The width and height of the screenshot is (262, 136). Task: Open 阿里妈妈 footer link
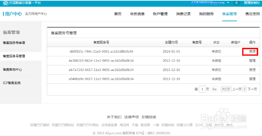click(x=168, y=125)
